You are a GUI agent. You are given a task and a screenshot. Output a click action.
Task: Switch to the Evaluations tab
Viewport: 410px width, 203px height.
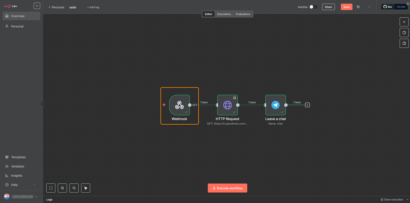click(243, 14)
